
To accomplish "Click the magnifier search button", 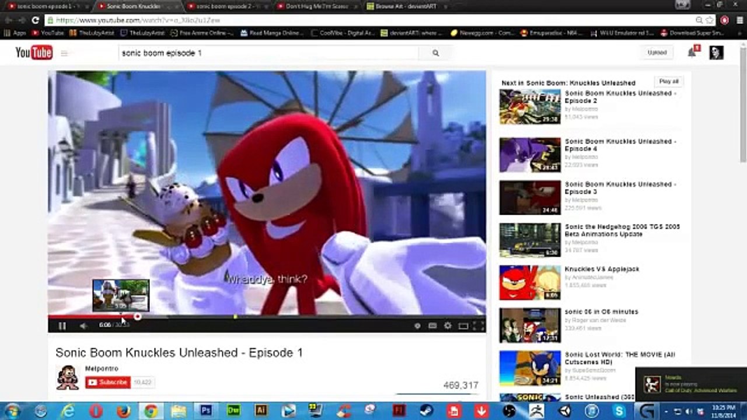I will 435,53.
